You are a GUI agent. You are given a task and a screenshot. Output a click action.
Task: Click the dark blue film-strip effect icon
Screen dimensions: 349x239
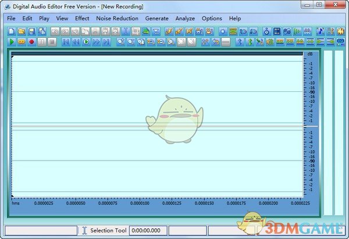[x=277, y=31]
